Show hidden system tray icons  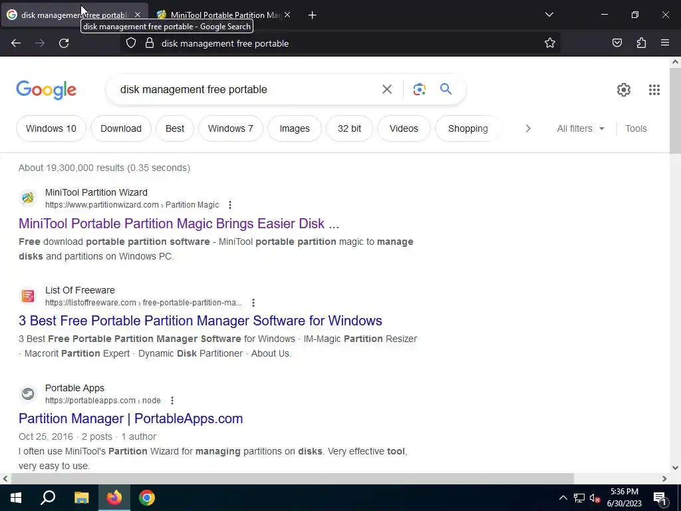563,498
